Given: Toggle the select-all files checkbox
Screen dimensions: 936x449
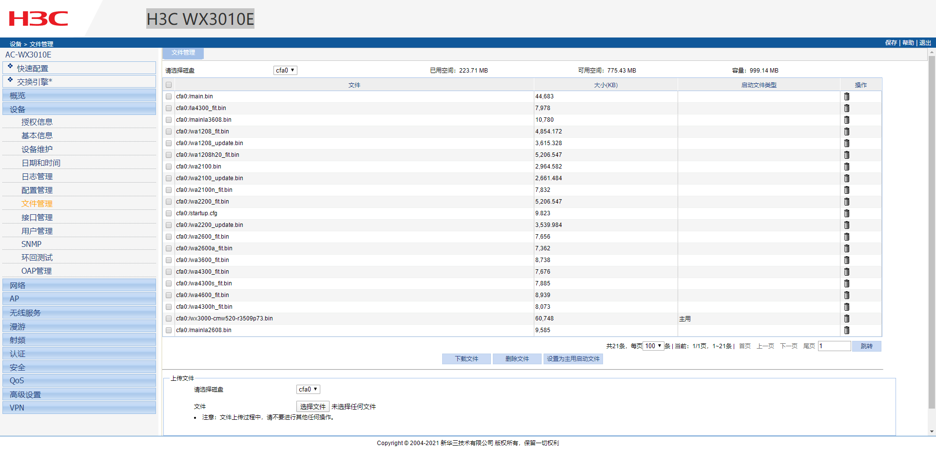Looking at the screenshot, I should tap(169, 85).
